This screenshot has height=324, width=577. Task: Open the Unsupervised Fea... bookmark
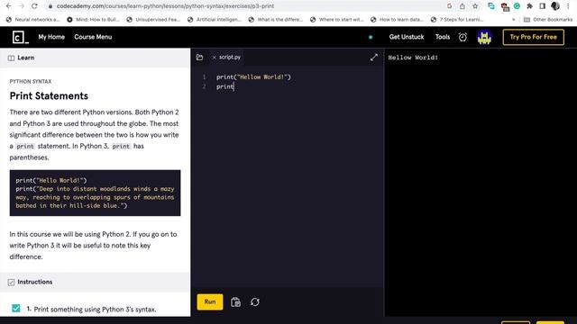pyautogui.click(x=153, y=20)
